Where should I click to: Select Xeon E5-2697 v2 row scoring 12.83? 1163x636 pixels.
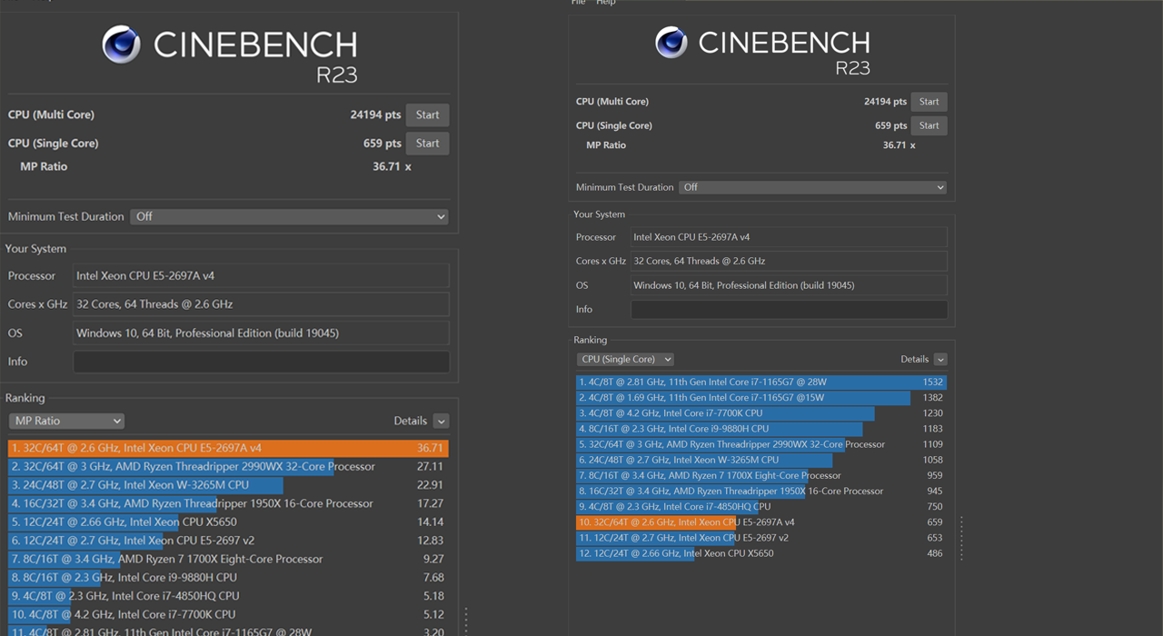click(228, 541)
